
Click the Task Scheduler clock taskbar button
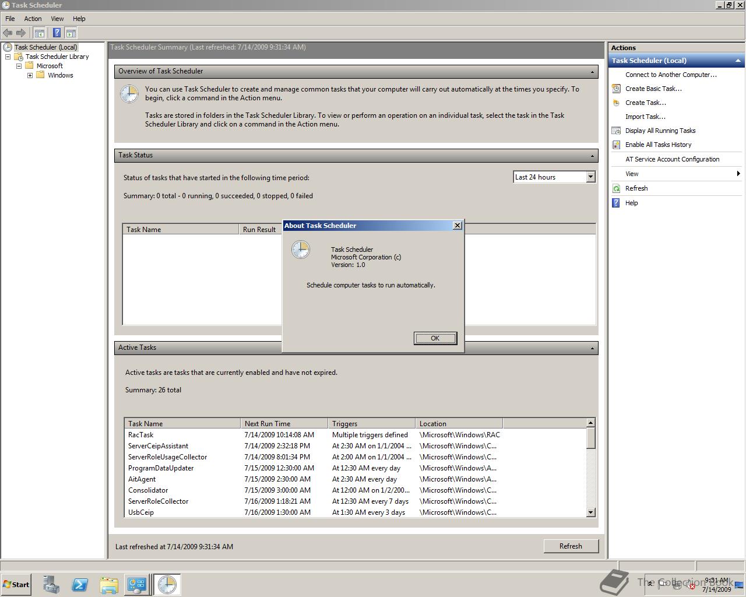[167, 585]
